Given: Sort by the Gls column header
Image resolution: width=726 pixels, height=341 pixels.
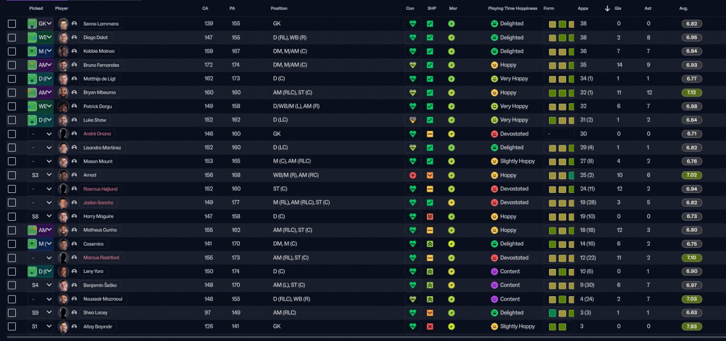Looking at the screenshot, I should (x=618, y=9).
